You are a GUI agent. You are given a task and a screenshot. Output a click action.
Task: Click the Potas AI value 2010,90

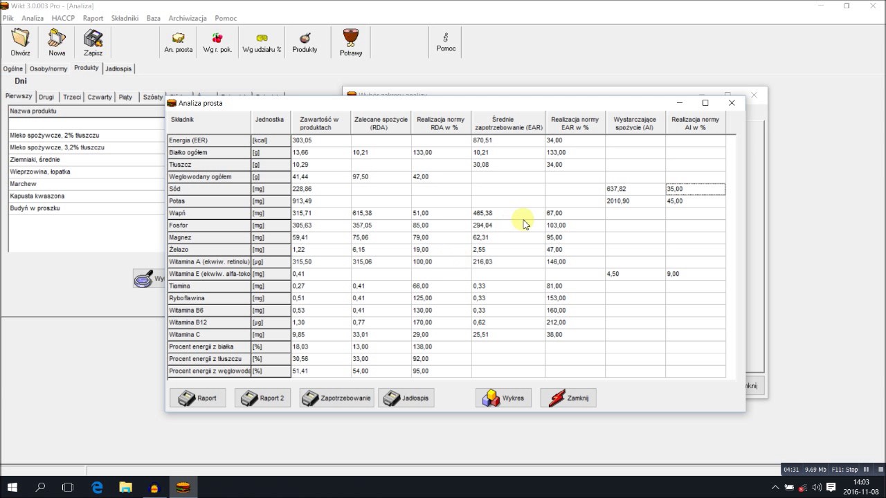click(x=635, y=201)
